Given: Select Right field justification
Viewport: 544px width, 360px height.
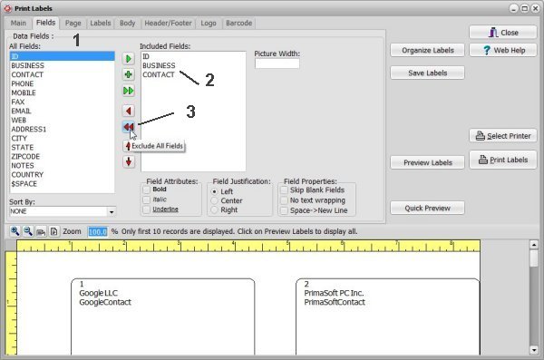Looking at the screenshot, I should [x=214, y=209].
